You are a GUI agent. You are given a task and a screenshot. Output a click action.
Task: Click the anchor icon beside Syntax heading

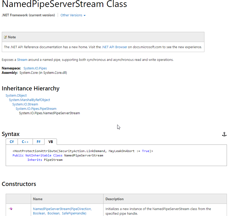(x=224, y=134)
